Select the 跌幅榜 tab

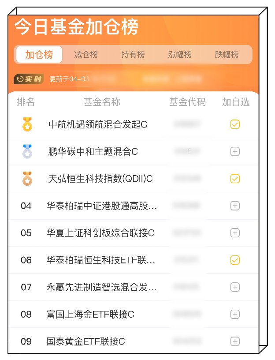227,55
